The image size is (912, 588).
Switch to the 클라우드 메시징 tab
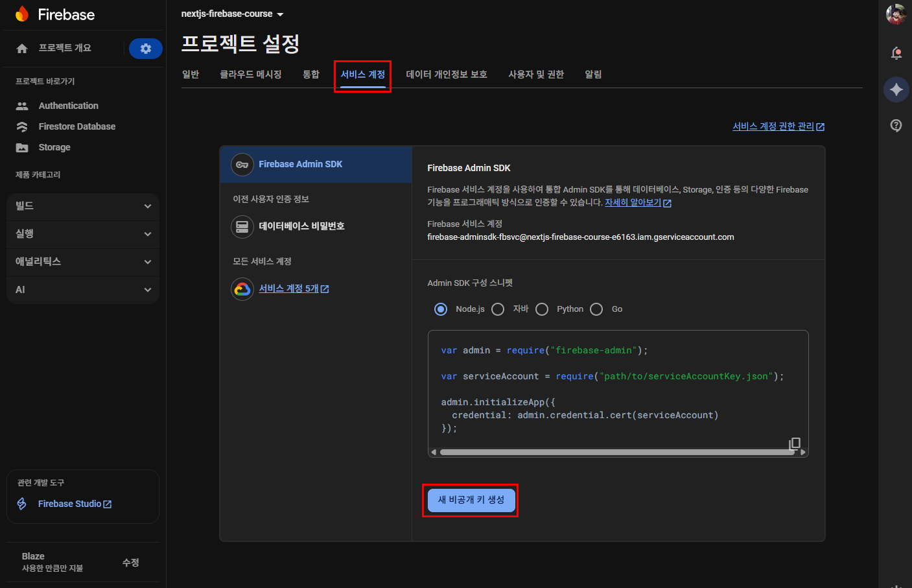tap(250, 75)
